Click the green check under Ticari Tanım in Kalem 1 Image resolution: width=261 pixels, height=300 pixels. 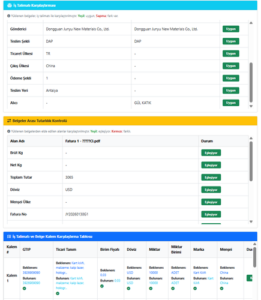58,293
